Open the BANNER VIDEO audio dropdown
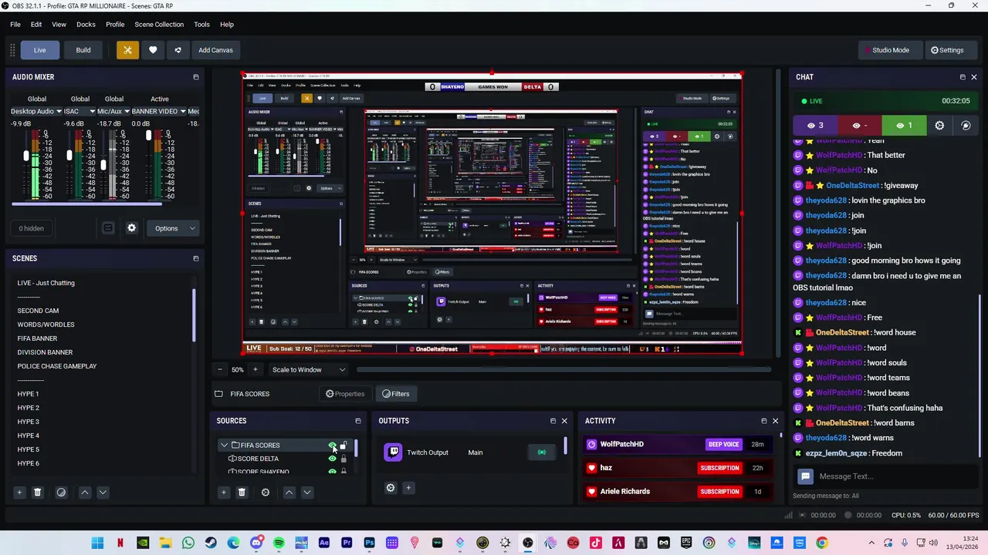The height and width of the screenshot is (555, 988). click(159, 111)
